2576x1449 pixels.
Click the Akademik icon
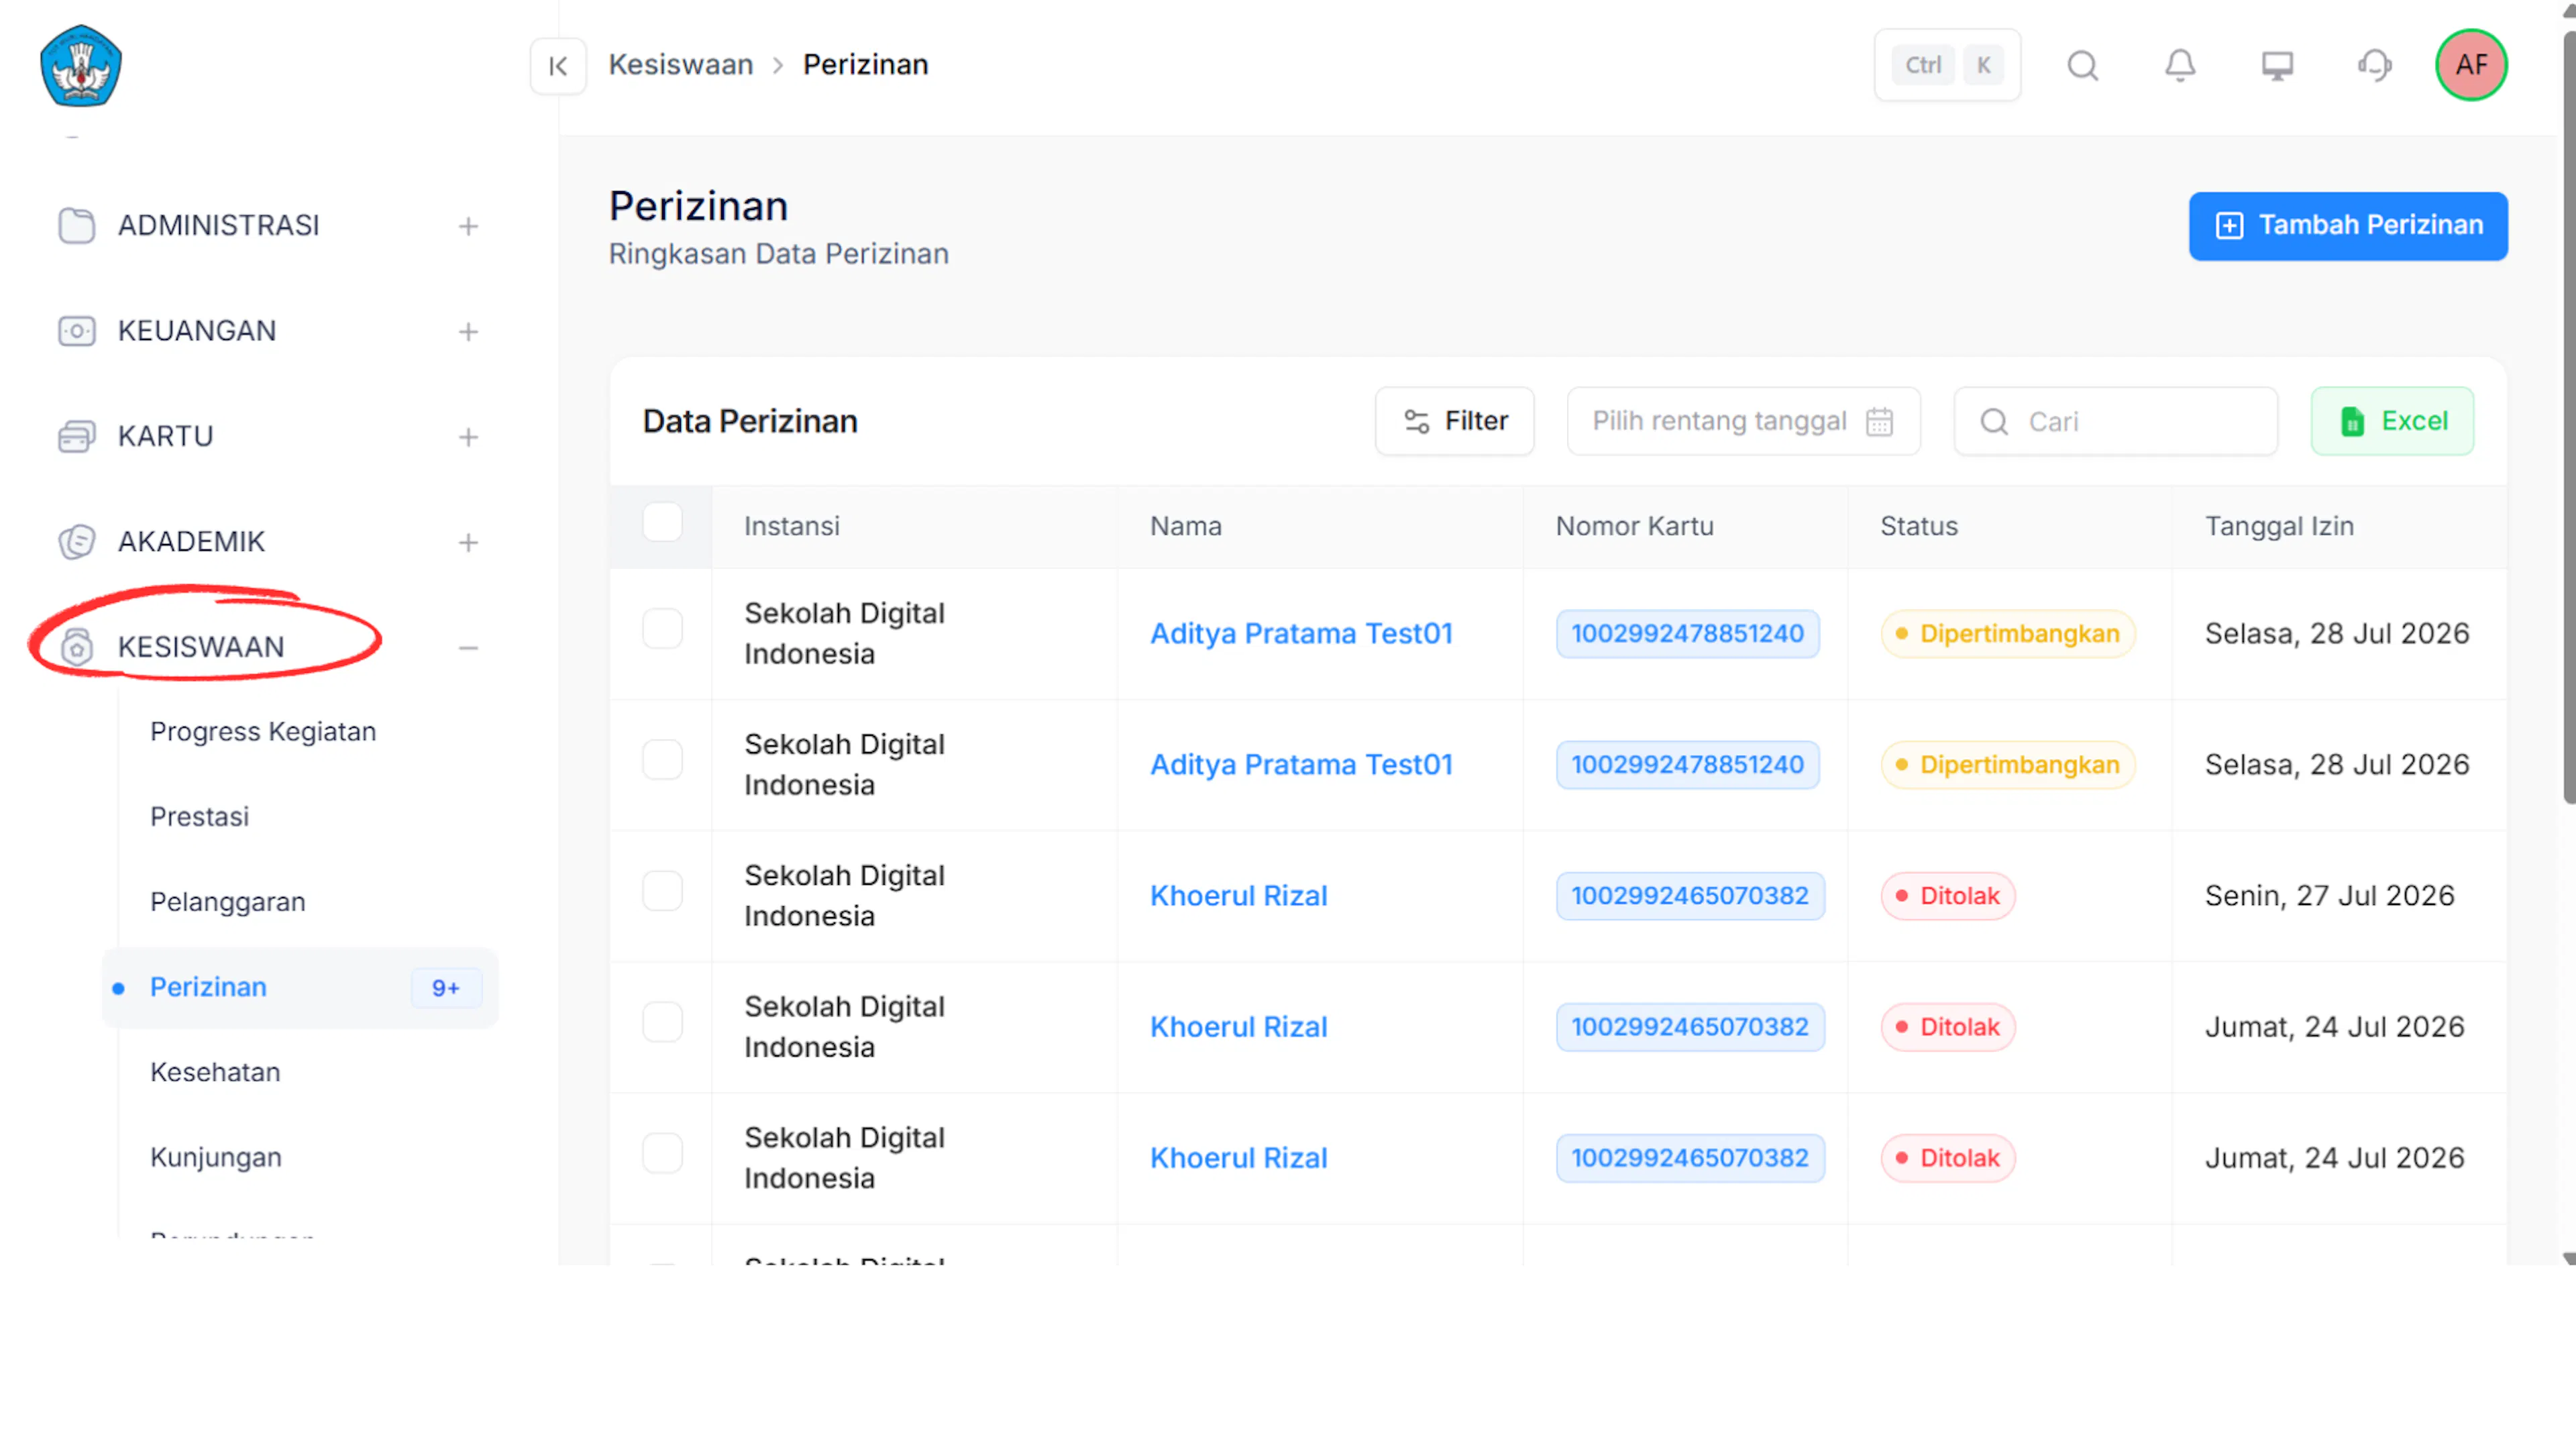76,542
